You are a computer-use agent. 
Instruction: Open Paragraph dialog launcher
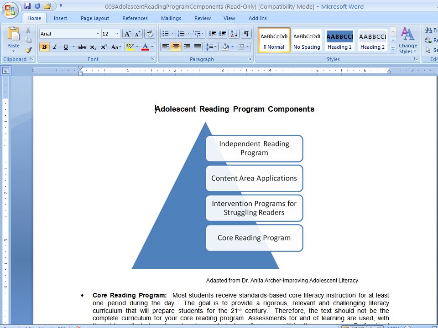[x=250, y=59]
